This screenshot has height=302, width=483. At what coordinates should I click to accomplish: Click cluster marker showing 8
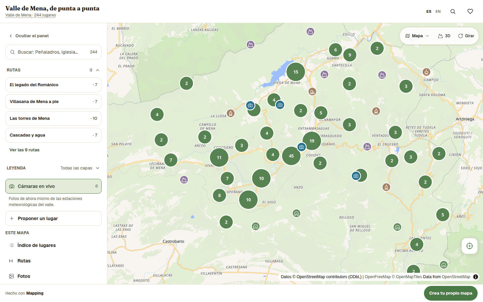219,195
